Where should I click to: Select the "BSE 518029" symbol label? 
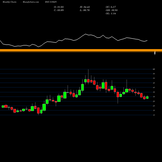51,2
